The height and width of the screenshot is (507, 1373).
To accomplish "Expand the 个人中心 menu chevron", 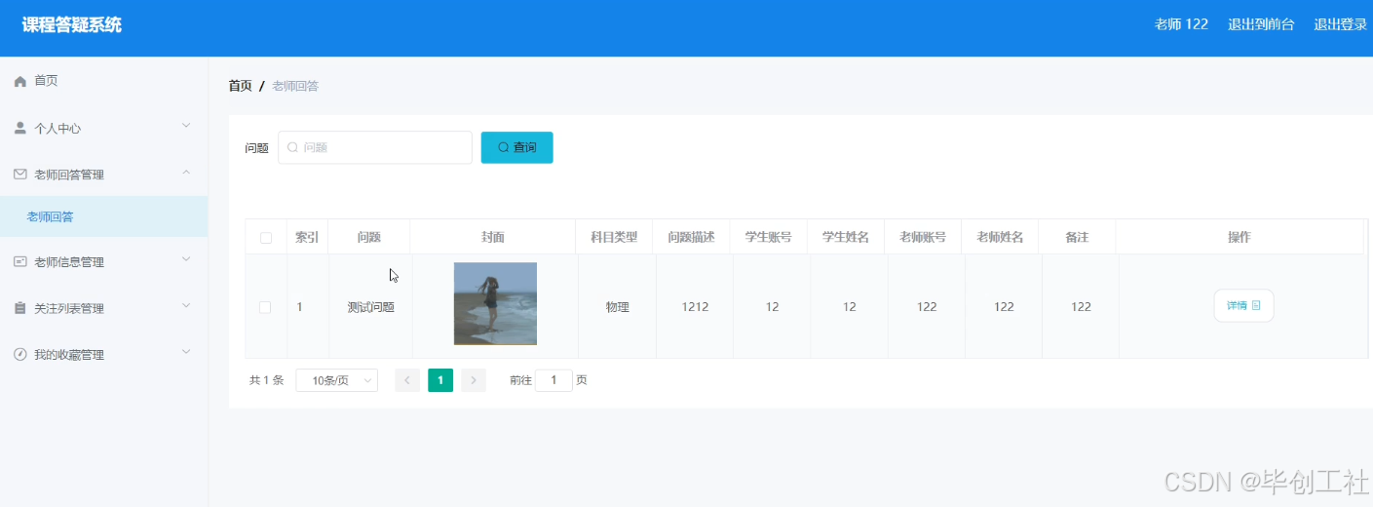I will pyautogui.click(x=186, y=126).
